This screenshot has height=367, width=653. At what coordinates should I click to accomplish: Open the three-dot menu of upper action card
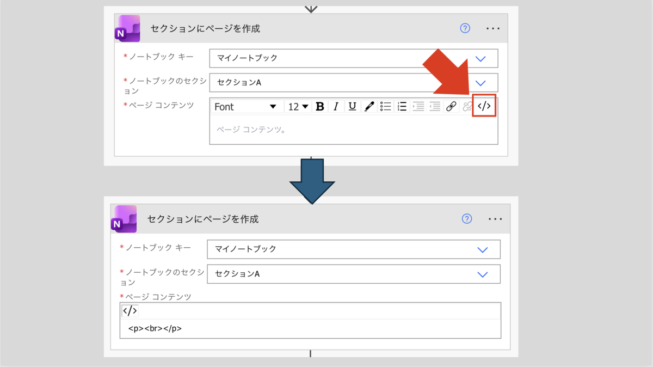pos(493,28)
